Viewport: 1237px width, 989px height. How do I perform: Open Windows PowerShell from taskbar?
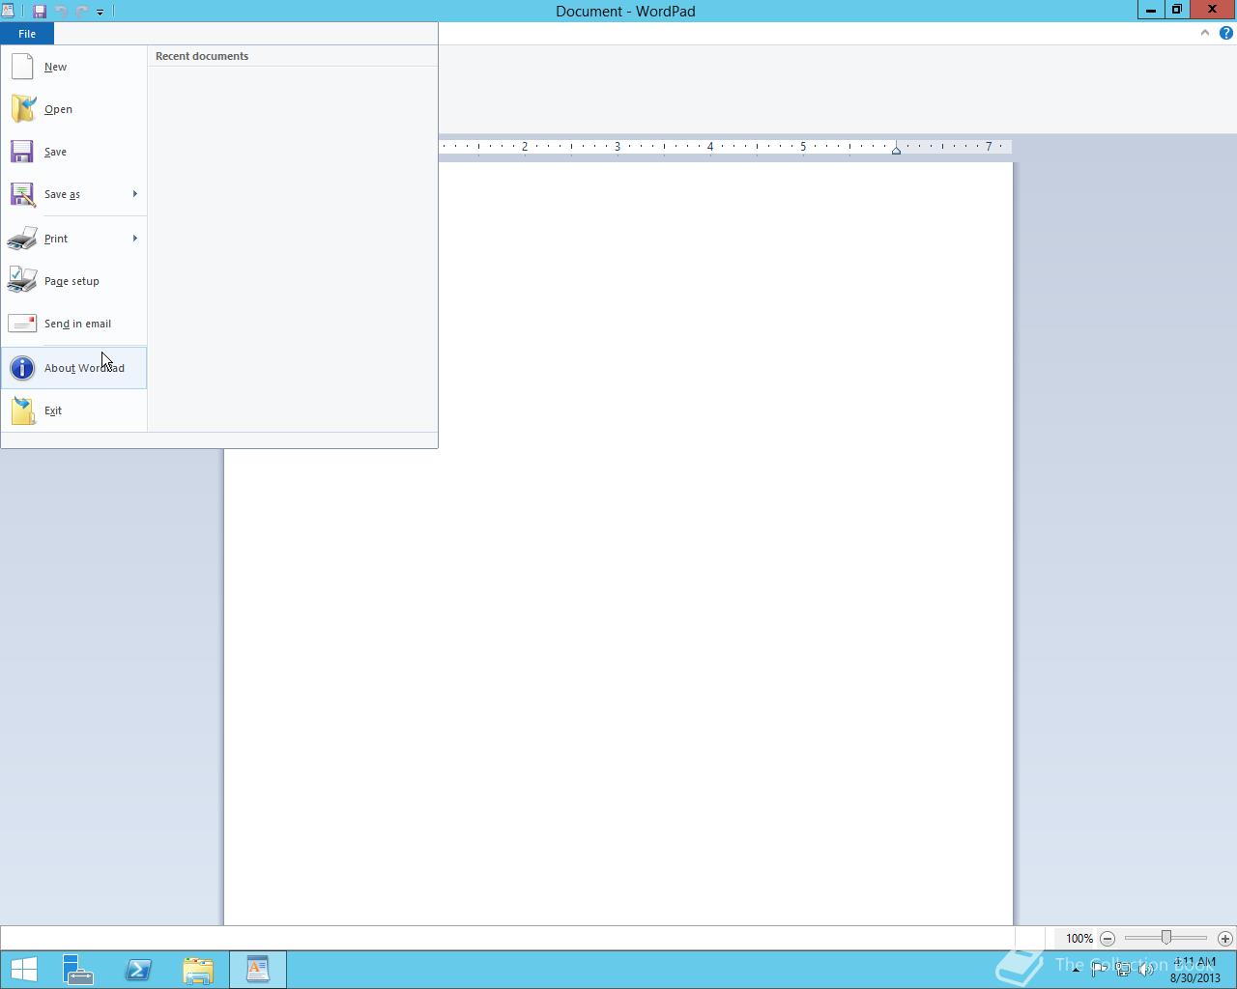click(x=138, y=970)
